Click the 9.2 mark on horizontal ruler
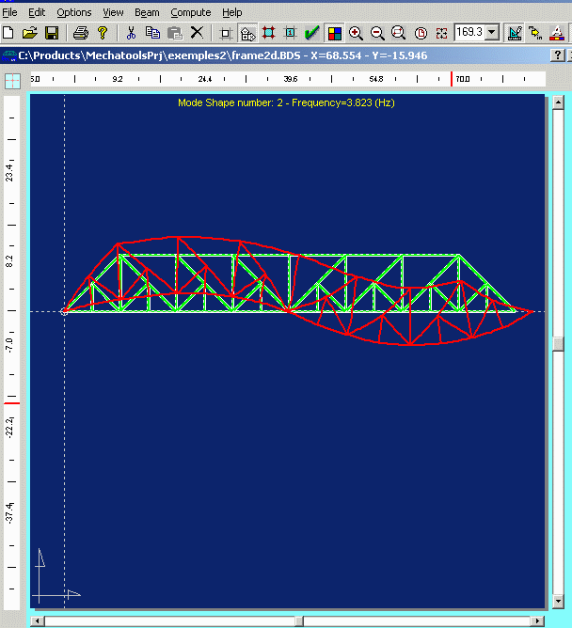This screenshot has width=572, height=628. [118, 79]
